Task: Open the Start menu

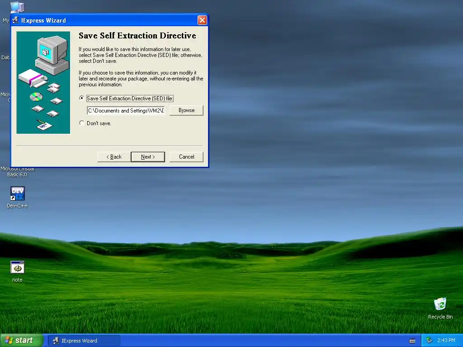Action: pyautogui.click(x=22, y=341)
